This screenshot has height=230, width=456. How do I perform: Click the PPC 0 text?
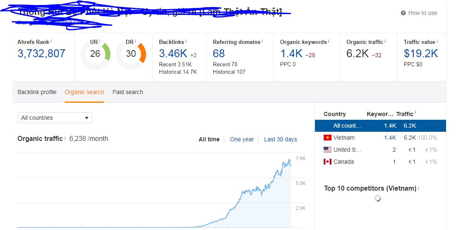point(288,65)
